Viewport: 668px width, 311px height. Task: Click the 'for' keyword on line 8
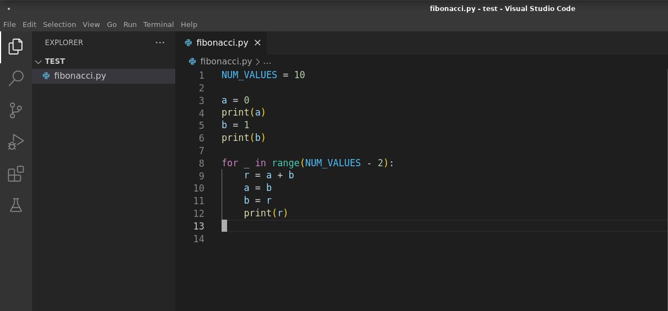pos(230,163)
